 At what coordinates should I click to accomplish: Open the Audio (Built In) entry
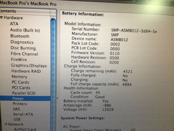pos(25,30)
